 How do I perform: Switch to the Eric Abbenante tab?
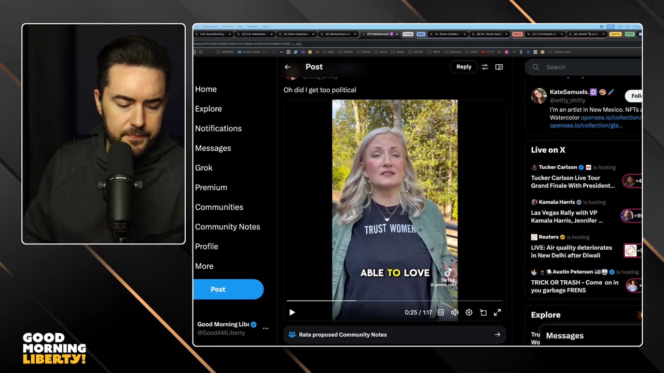pos(255,34)
